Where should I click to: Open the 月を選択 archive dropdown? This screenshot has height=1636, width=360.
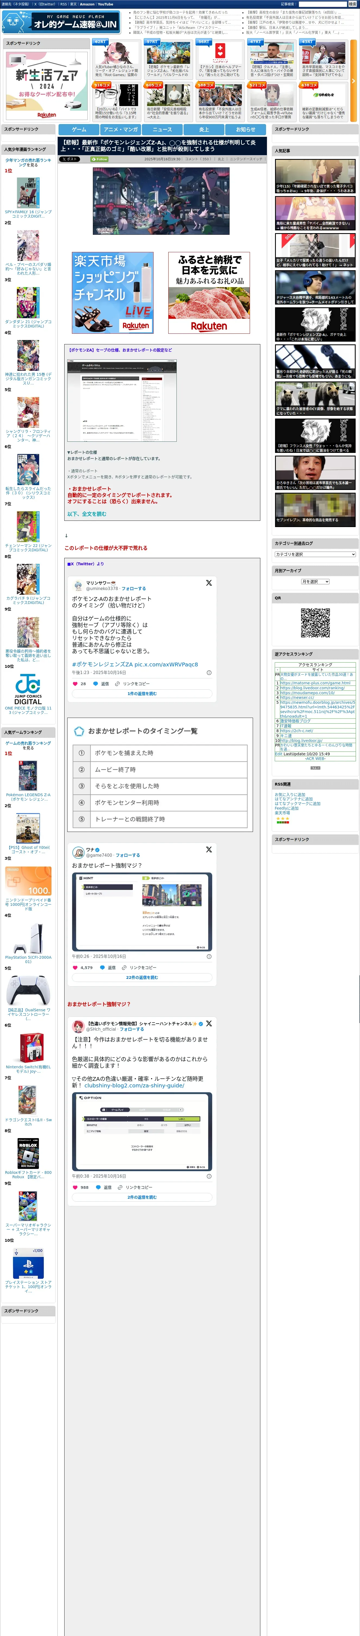[315, 582]
